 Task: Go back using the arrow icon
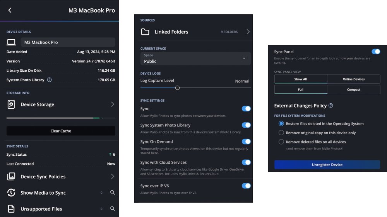tap(10, 10)
